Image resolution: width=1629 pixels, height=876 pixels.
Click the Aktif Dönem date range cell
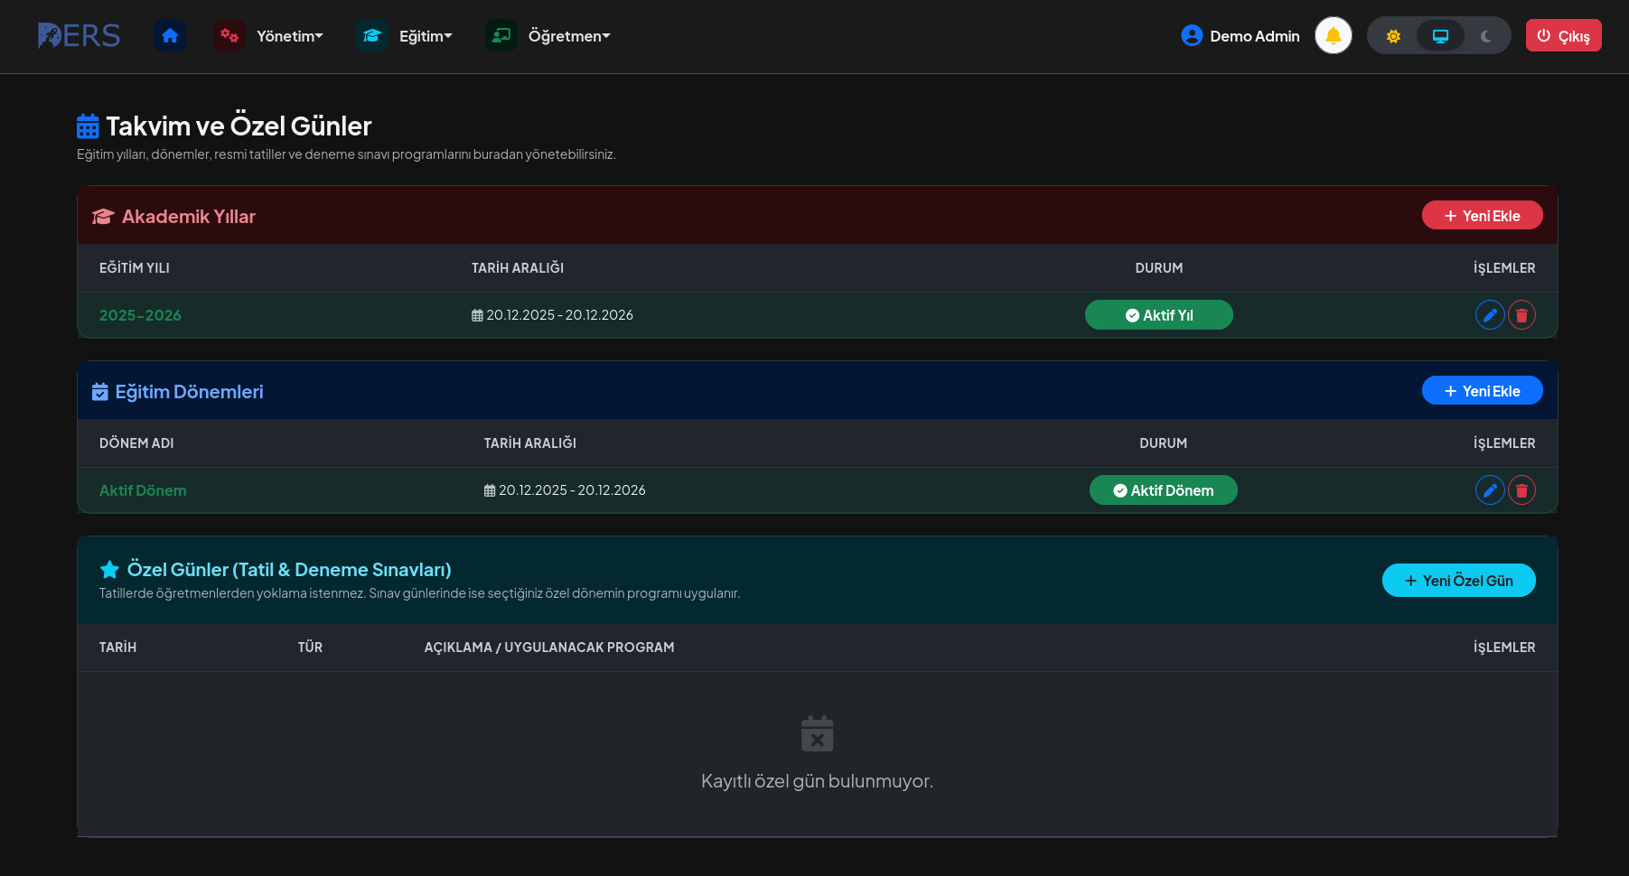tap(565, 490)
